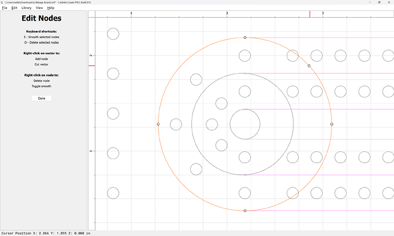Screen dimensions: 394x236
Task: Close the Carbide Create window
Action: click(389, 2)
